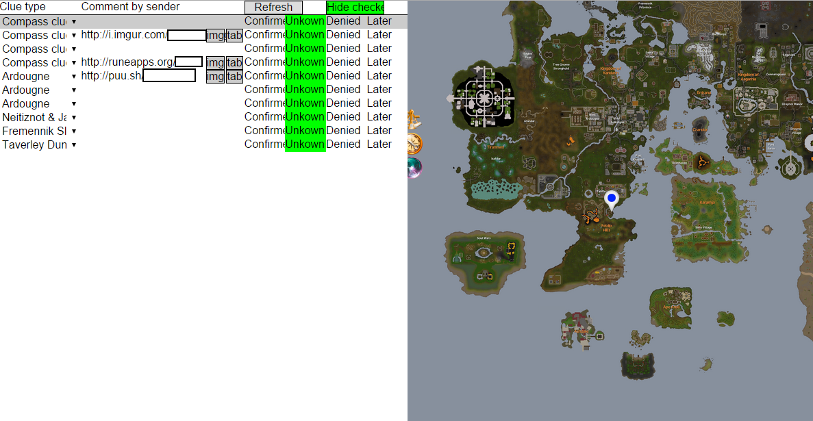Click the orange symbol on the Brimhaven island
This screenshot has width=813, height=421.
(x=703, y=162)
